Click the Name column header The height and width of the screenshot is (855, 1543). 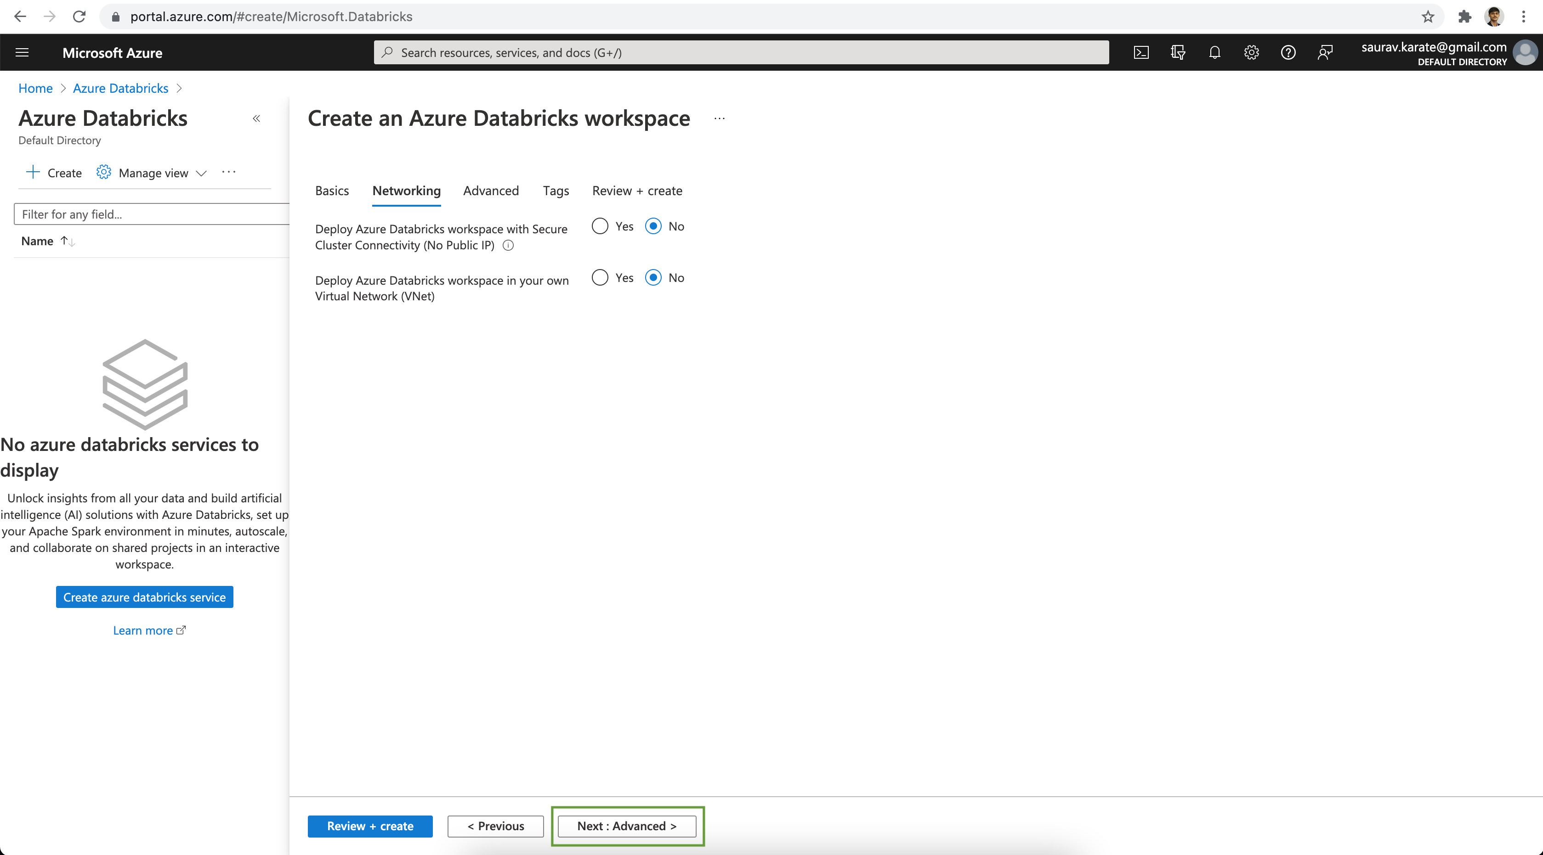pyautogui.click(x=37, y=241)
